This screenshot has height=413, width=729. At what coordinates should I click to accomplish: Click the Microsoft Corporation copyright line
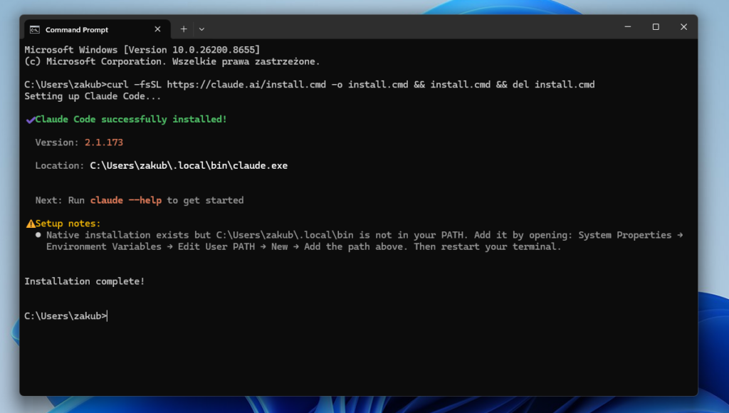point(172,61)
